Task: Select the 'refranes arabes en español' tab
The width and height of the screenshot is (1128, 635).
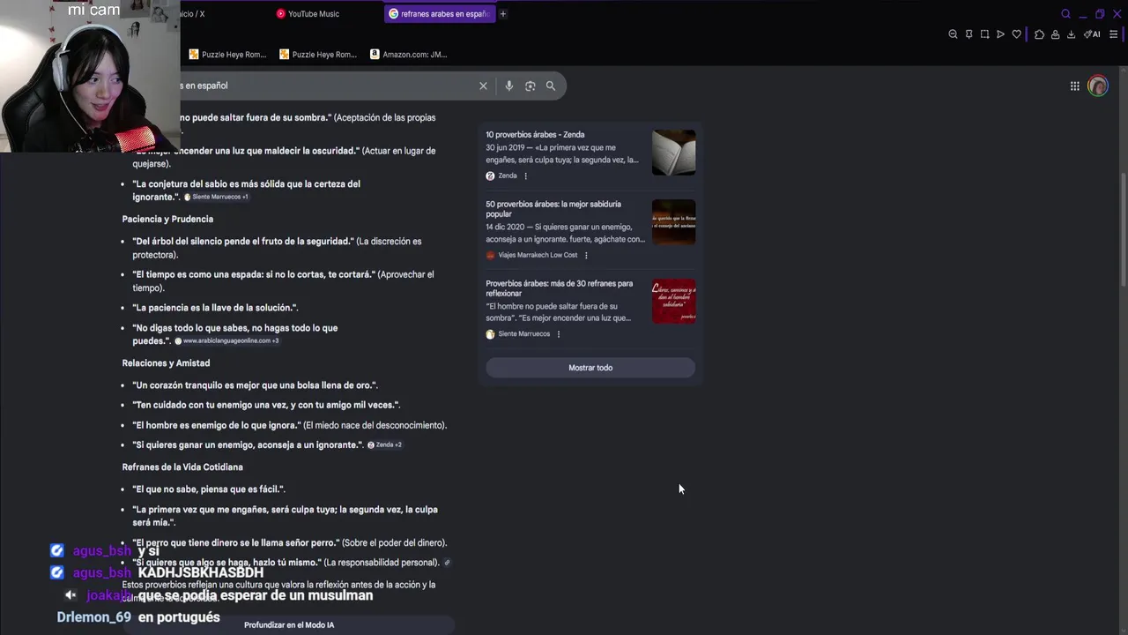Action: [439, 14]
